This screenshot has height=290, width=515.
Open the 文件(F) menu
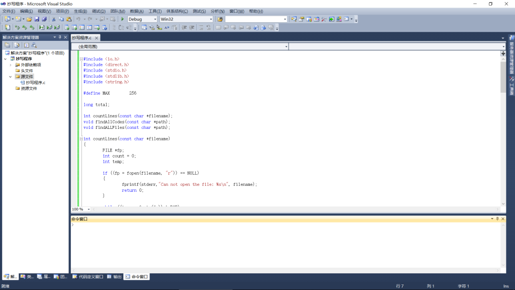[9, 11]
